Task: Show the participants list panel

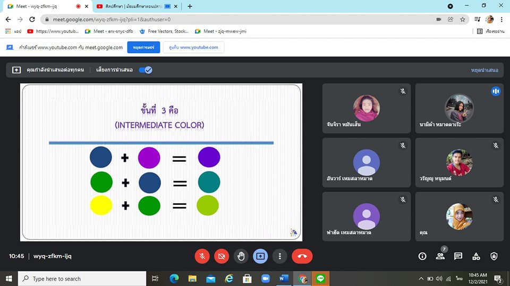Action: [440, 256]
